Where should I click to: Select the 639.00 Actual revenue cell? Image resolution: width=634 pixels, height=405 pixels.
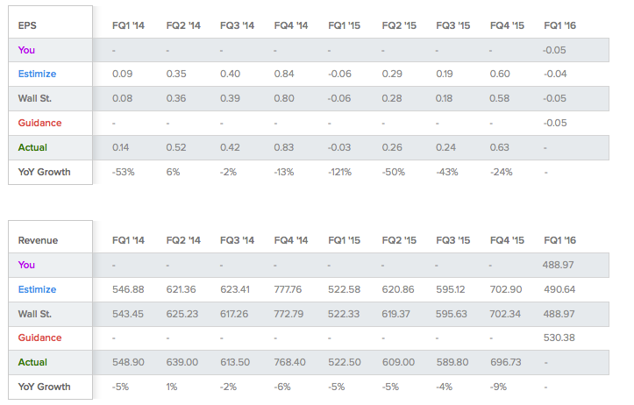tap(182, 362)
